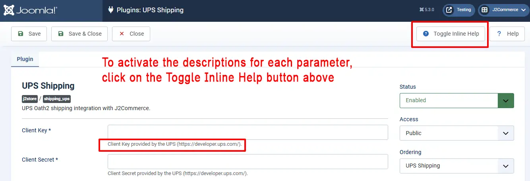The image size is (530, 181).
Task: Click into the Client Key field
Action: pyautogui.click(x=248, y=132)
